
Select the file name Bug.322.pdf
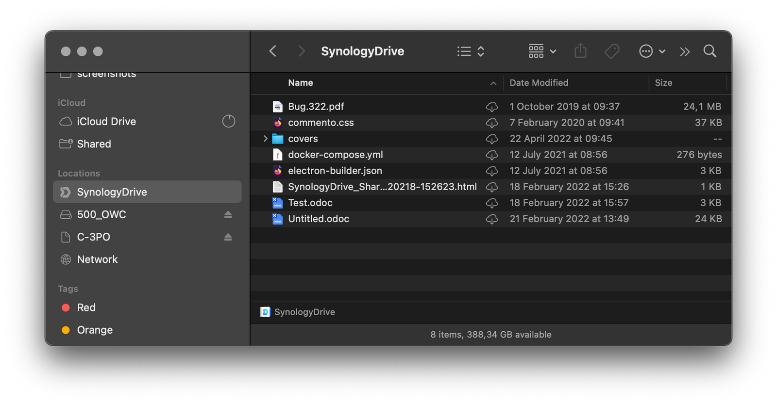pyautogui.click(x=316, y=107)
